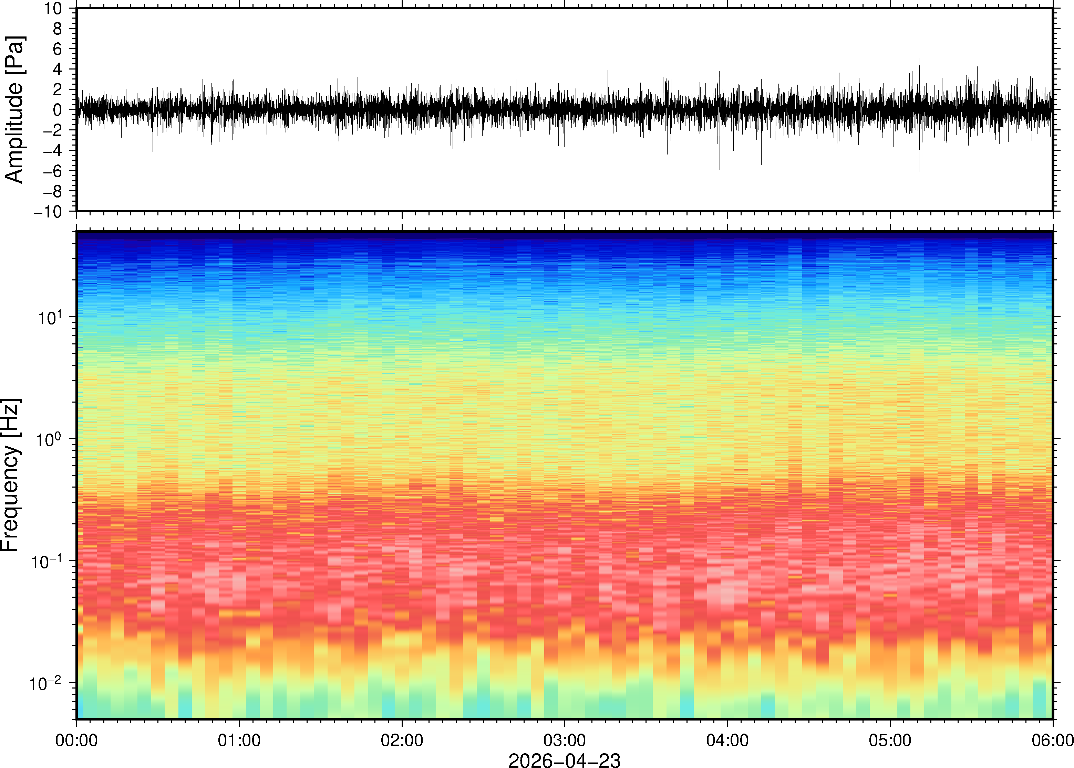Click the 10¹ frequency tick label
1074x768 pixels.
point(50,317)
